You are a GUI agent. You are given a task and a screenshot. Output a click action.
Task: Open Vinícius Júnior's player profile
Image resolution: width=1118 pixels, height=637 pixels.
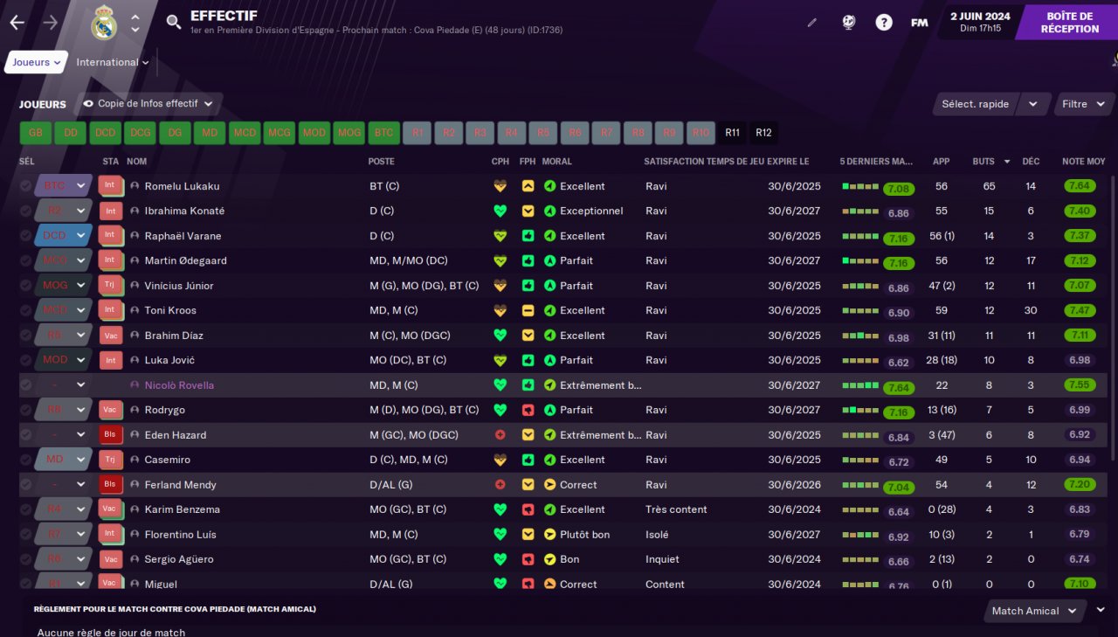click(179, 286)
